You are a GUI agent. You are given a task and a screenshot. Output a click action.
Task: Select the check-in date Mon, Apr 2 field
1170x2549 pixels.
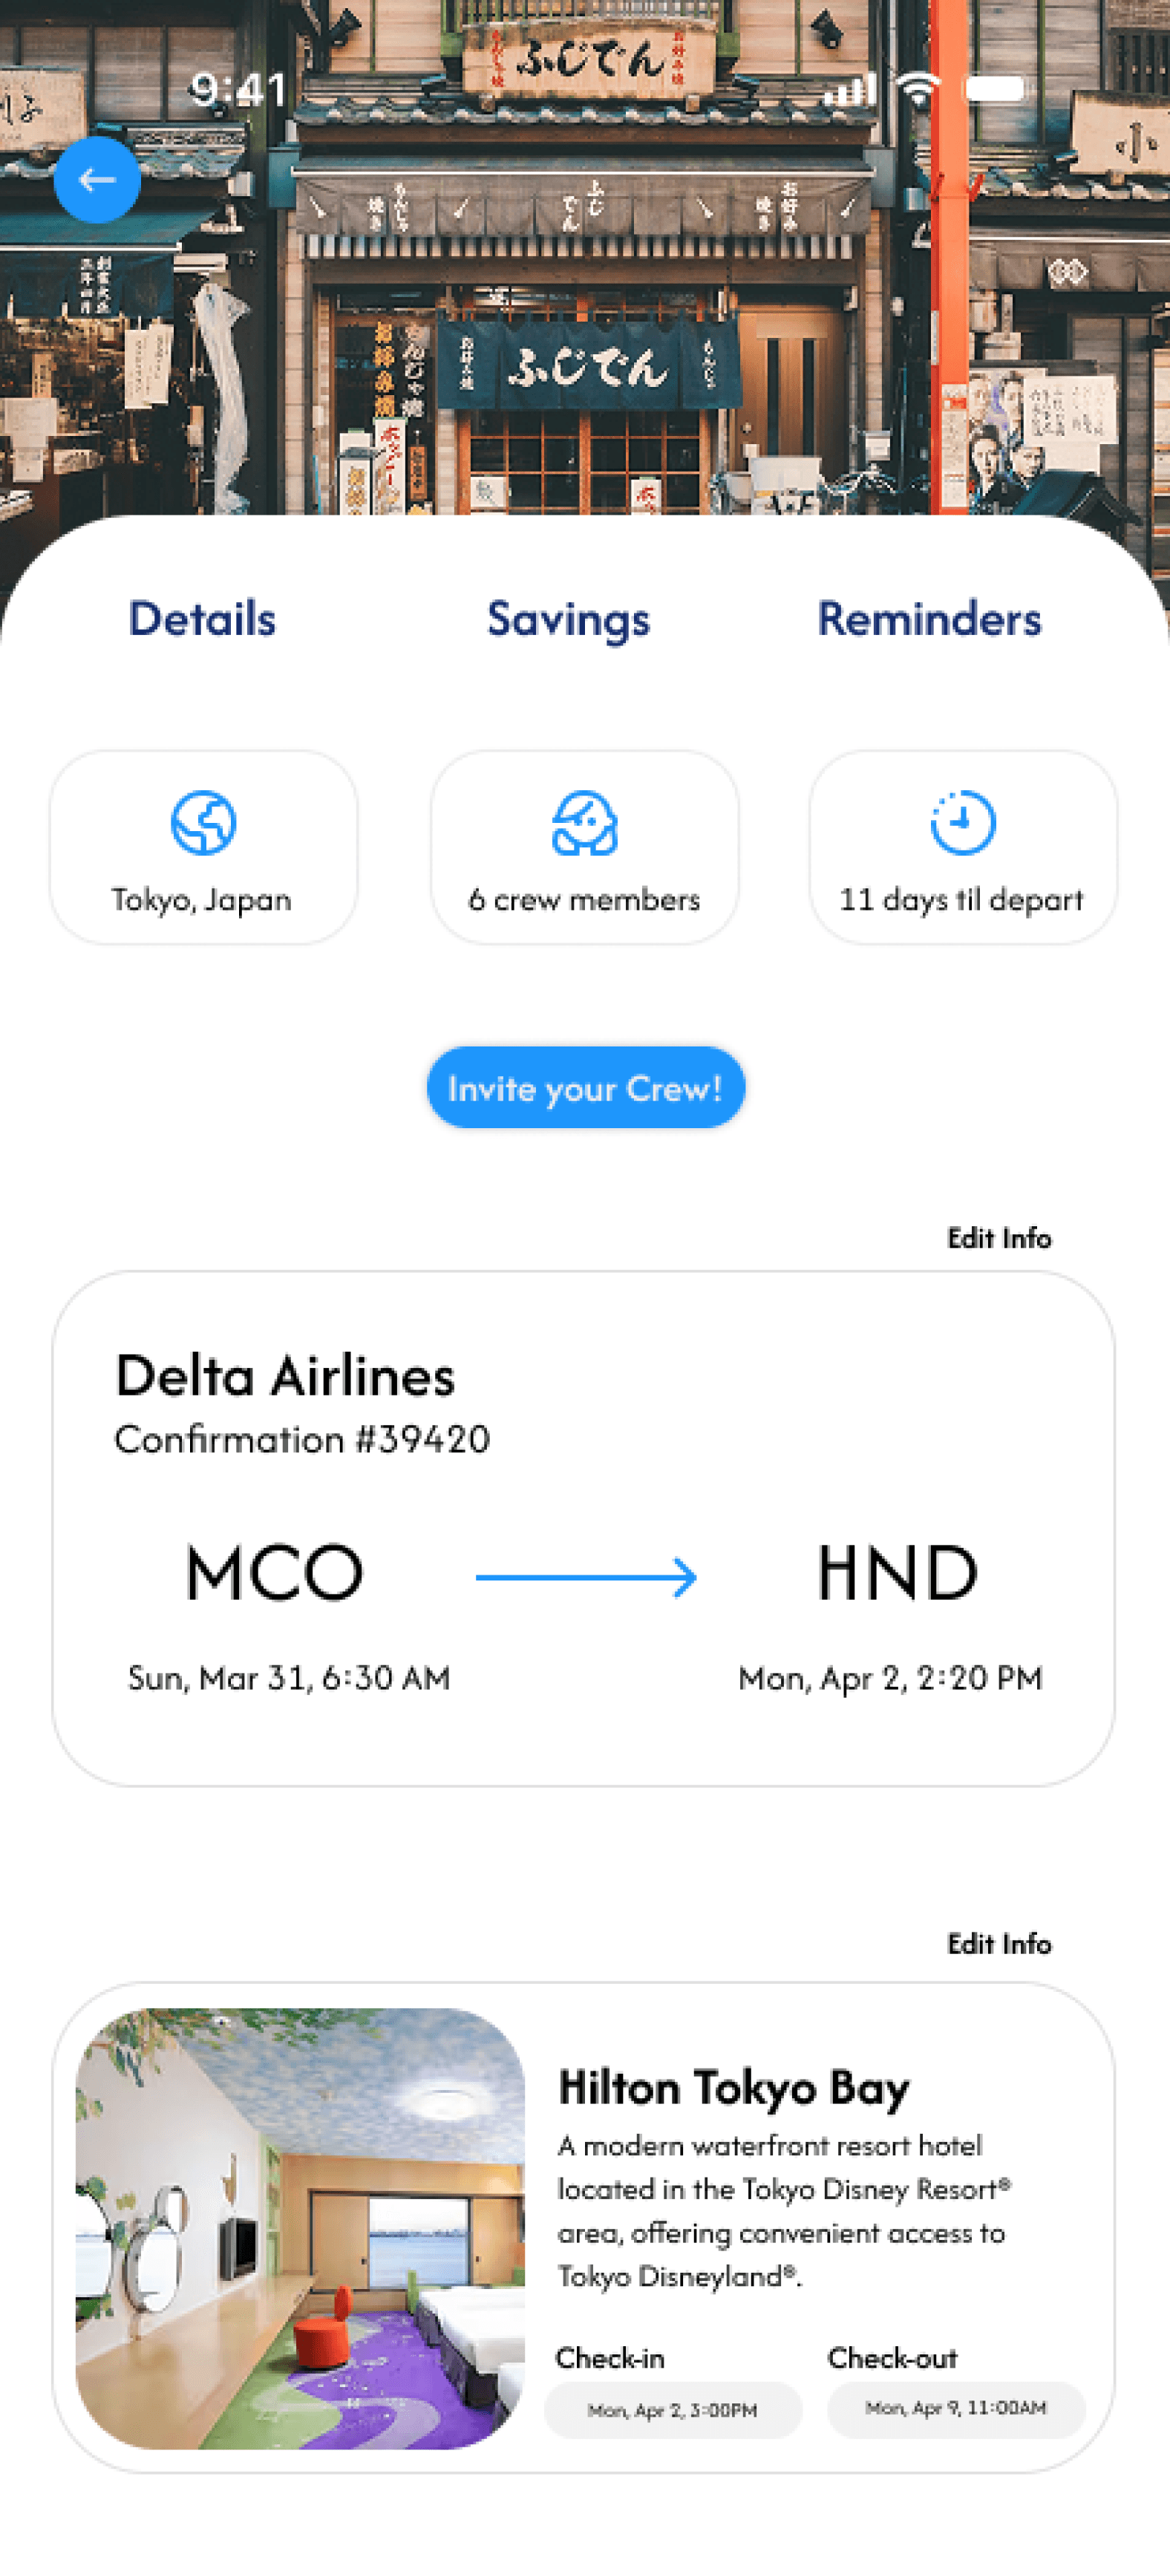(673, 2410)
